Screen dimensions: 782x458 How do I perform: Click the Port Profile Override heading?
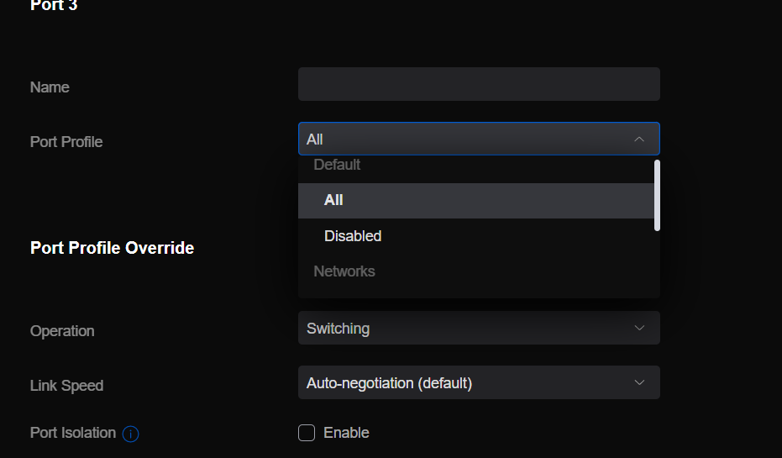point(112,248)
